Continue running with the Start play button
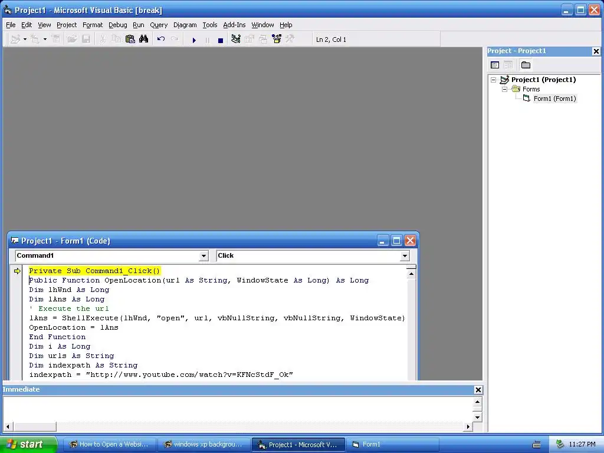Viewport: 604px width, 453px height. tap(194, 40)
